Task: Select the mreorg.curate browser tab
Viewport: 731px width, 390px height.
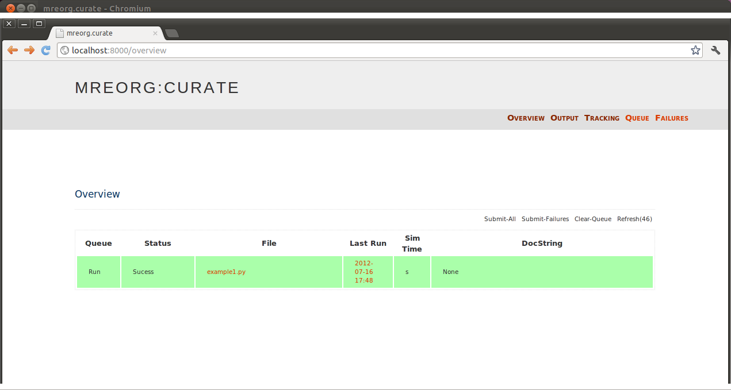Action: [106, 33]
